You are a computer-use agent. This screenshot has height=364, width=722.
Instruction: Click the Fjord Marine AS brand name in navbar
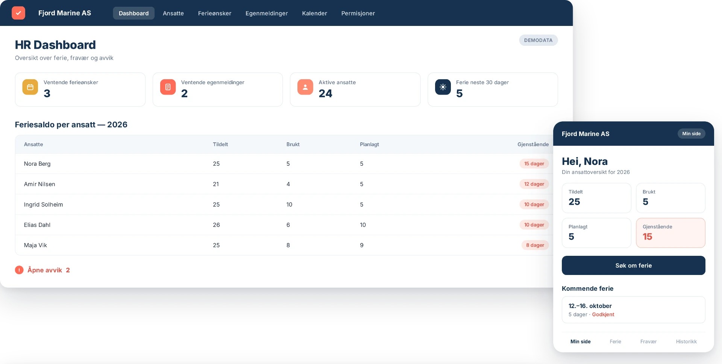pos(65,13)
